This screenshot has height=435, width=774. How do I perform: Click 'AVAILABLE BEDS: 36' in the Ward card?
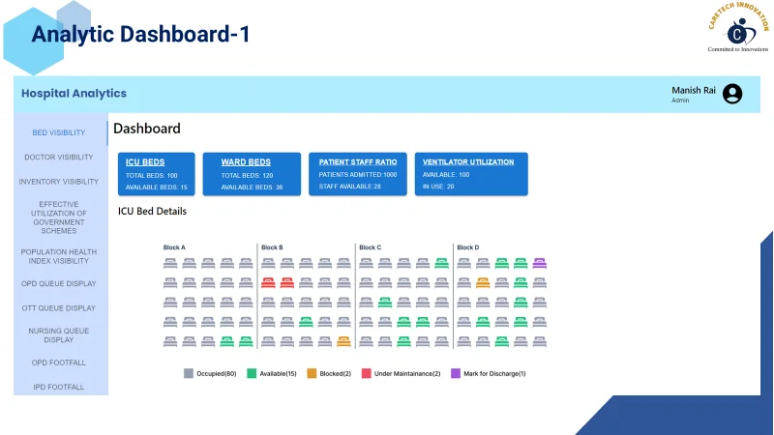(x=252, y=188)
